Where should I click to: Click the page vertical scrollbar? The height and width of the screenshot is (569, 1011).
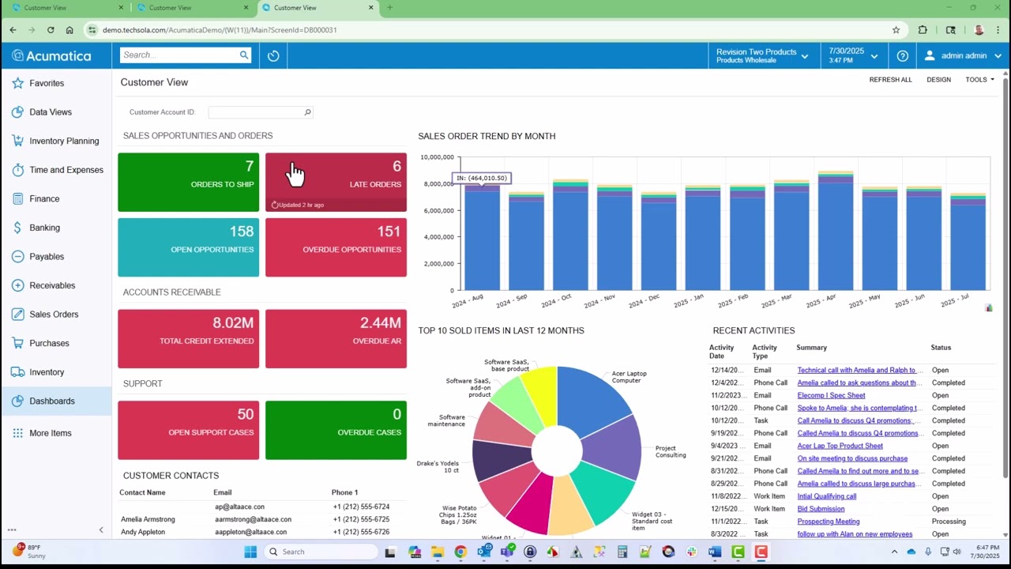click(x=1005, y=277)
